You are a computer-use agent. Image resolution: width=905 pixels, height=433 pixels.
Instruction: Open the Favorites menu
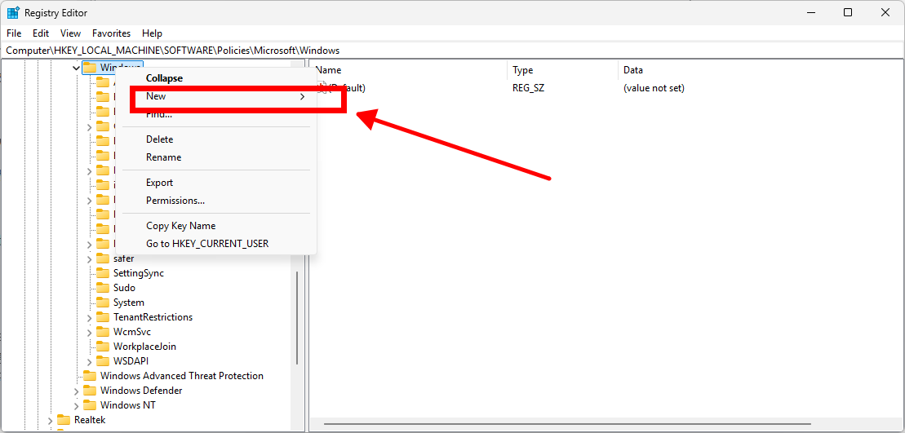tap(111, 33)
